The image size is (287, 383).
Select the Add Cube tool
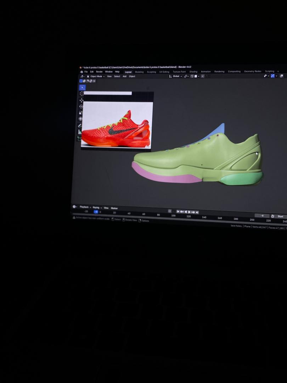(x=79, y=139)
